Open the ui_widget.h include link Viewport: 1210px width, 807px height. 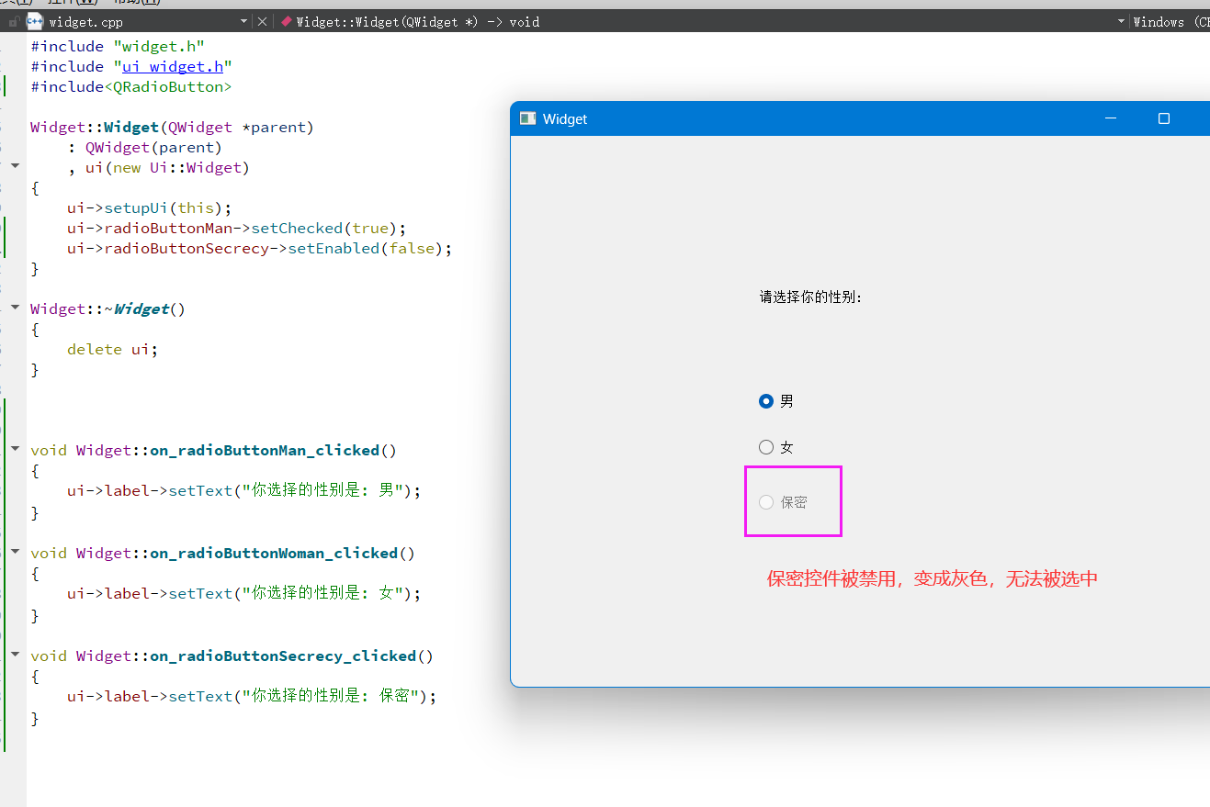[173, 66]
